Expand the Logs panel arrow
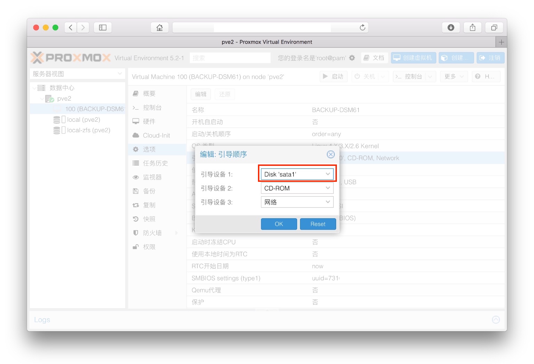Screen dimensions: 534x364 tap(496, 320)
